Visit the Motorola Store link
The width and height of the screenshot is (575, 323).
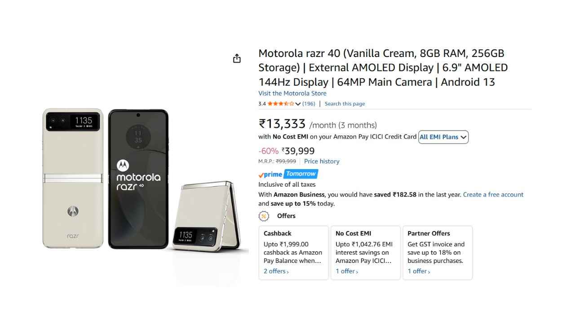pyautogui.click(x=292, y=93)
